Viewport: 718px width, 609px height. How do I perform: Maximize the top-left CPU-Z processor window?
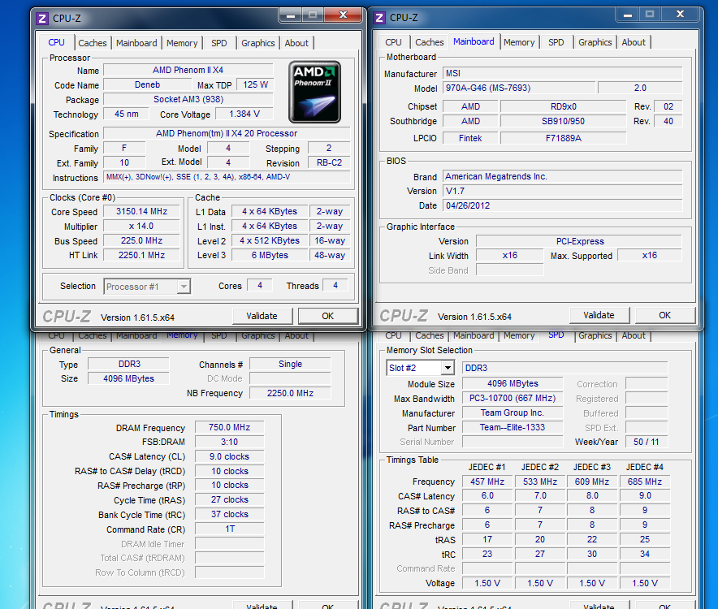click(312, 15)
